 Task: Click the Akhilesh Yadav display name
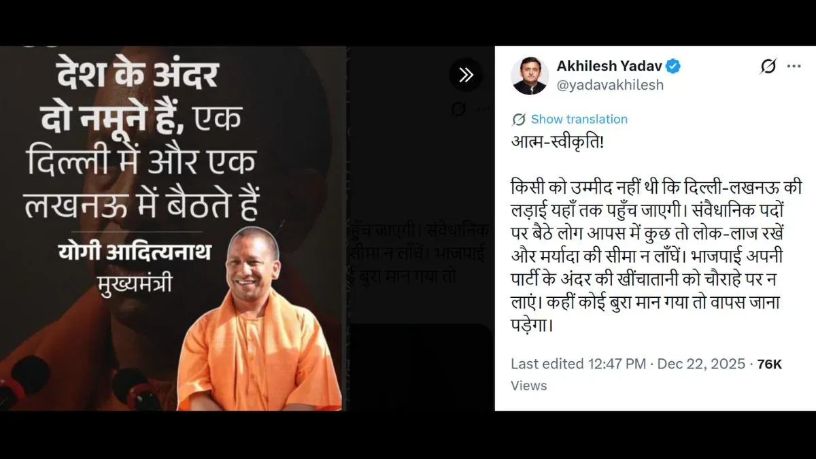pos(609,66)
